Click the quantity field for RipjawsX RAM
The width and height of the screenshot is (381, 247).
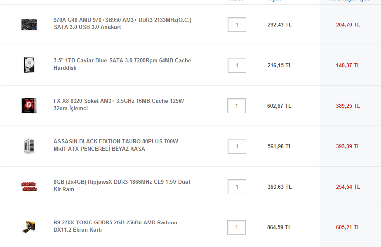coord(237,187)
